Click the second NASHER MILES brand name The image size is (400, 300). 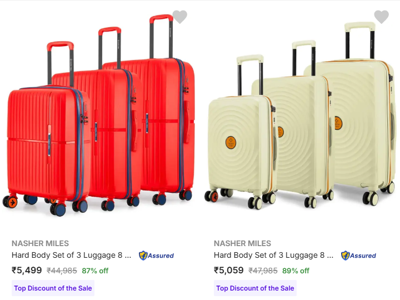pyautogui.click(x=242, y=243)
